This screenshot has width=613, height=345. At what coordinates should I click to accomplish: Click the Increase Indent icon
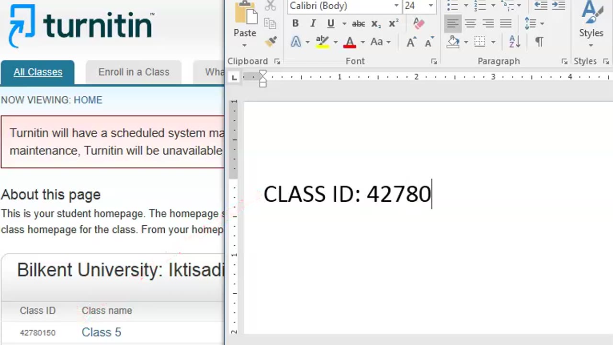(x=558, y=5)
